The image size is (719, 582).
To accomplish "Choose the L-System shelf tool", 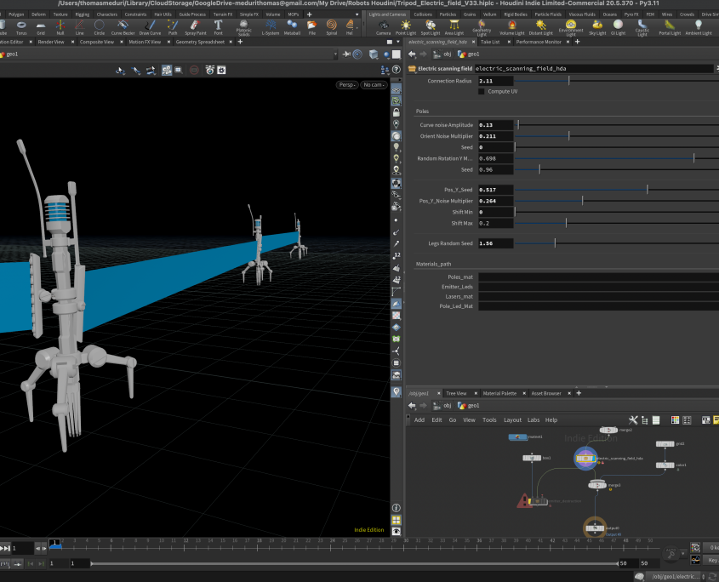I will (271, 27).
